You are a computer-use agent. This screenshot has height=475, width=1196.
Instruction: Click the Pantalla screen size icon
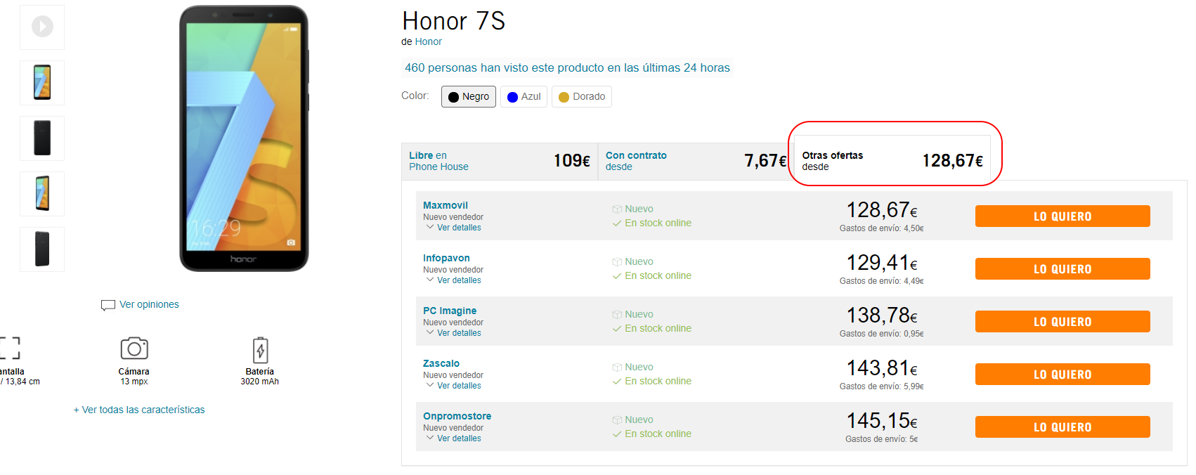coord(9,348)
